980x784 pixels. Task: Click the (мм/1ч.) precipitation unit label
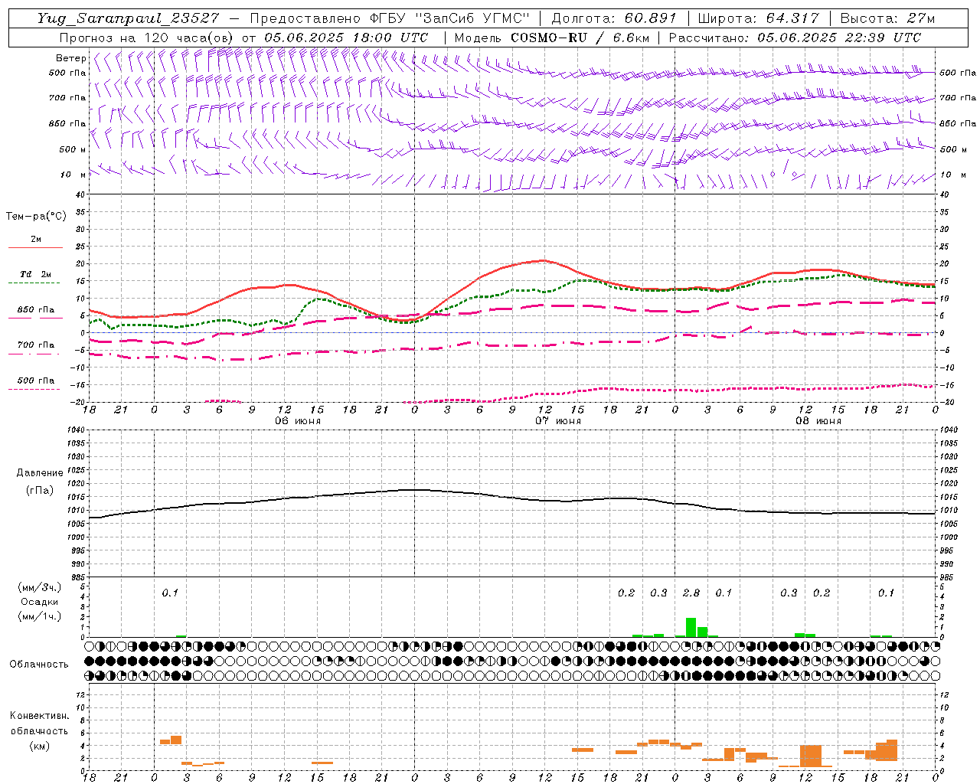point(39,616)
